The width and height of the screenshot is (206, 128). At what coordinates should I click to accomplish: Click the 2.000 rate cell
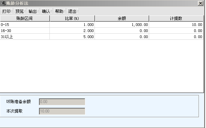coord(72,31)
